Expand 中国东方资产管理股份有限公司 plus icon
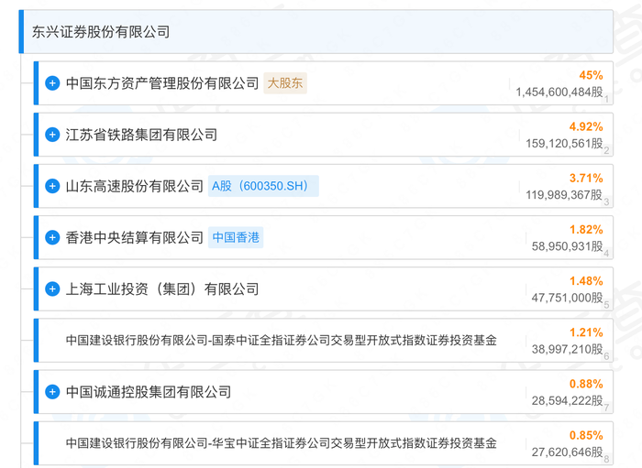 (x=53, y=83)
